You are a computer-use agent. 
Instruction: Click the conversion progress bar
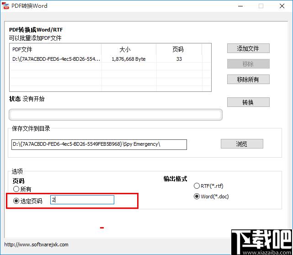(x=116, y=115)
